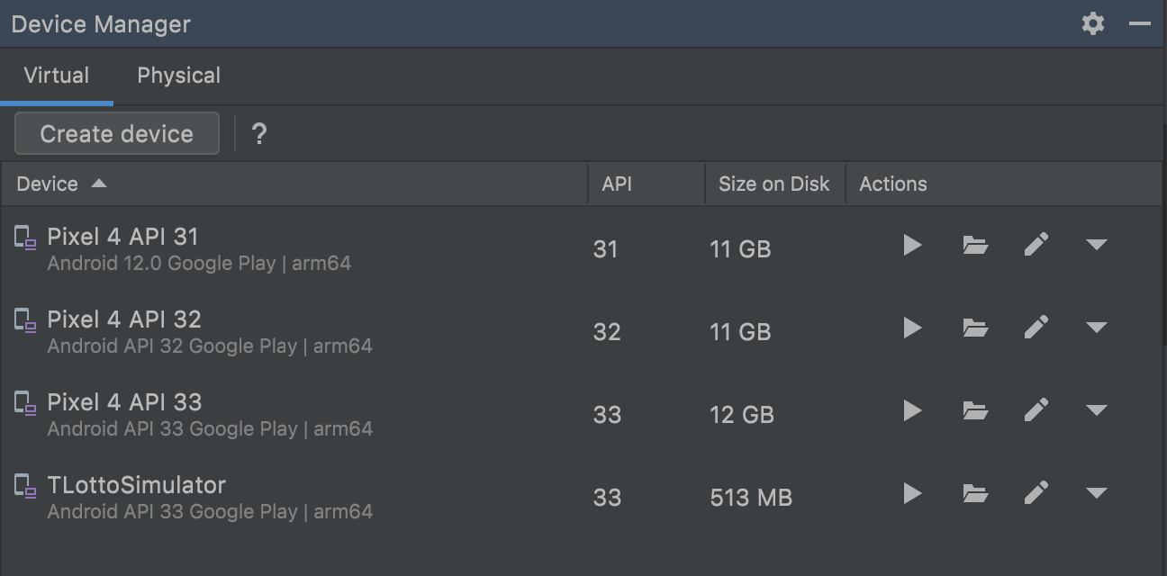Screen dimensions: 1167x576
Task: Sort by the API column header
Action: [617, 184]
